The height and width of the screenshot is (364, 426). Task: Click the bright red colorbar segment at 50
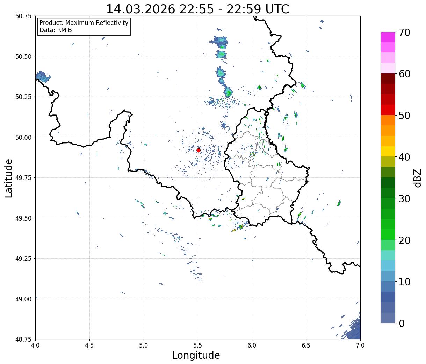click(388, 110)
